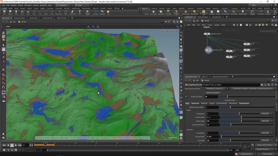
Task: Select the Tube shelf tool
Action: 16,12
